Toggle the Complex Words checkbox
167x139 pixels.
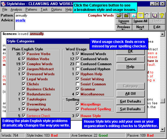pyautogui.click(x=24, y=64)
